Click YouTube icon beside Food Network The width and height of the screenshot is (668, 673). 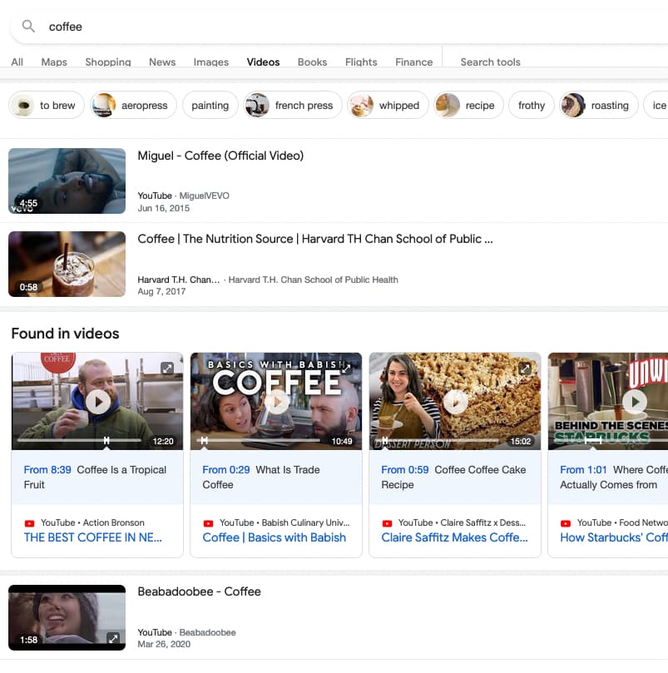pyautogui.click(x=566, y=523)
